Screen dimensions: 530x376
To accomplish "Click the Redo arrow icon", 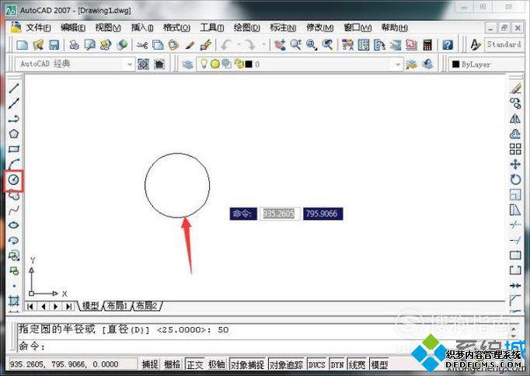I will [x=250, y=44].
